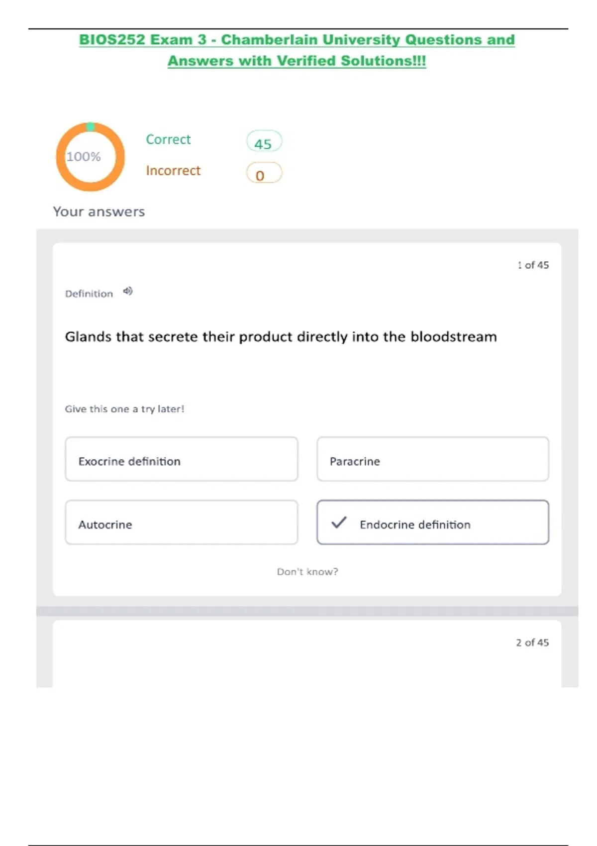Click the Incorrect label
Image resolution: width=597 pixels, height=846 pixels.
(x=173, y=171)
